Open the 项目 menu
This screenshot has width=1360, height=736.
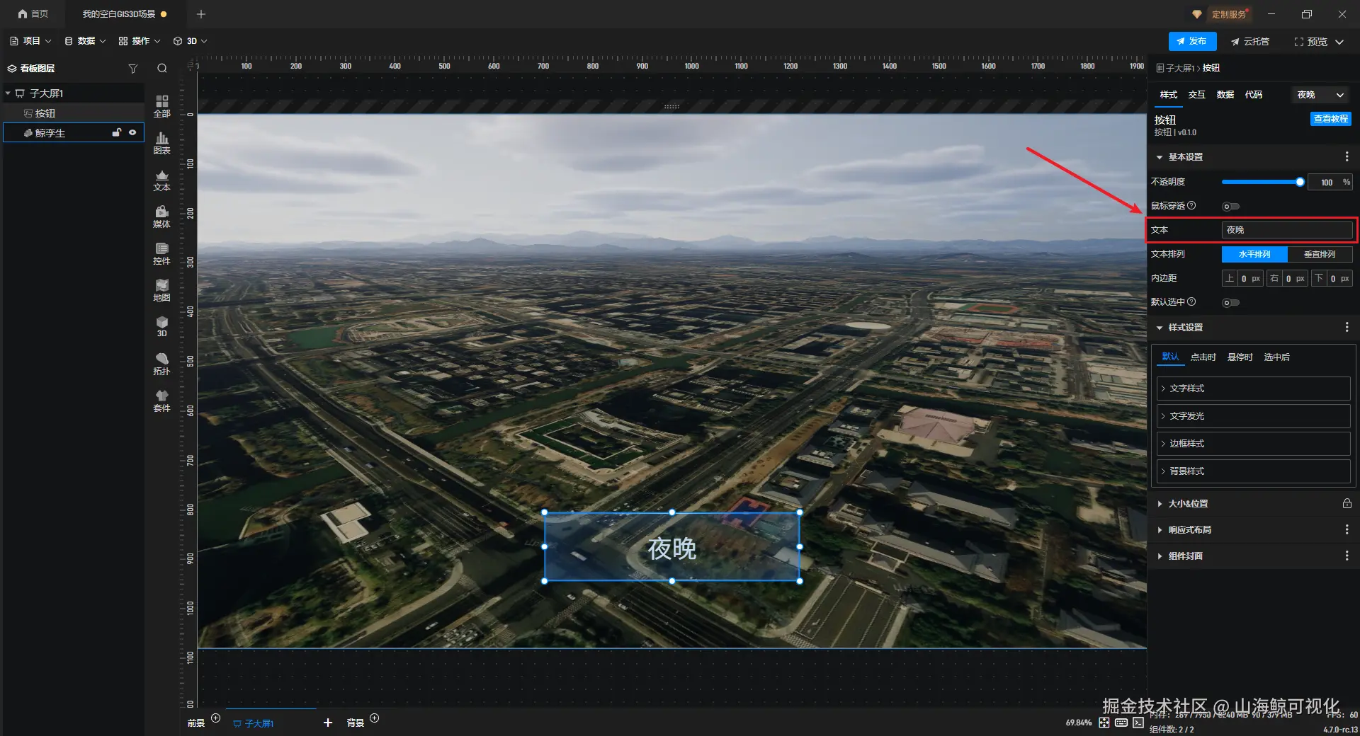coord(30,41)
